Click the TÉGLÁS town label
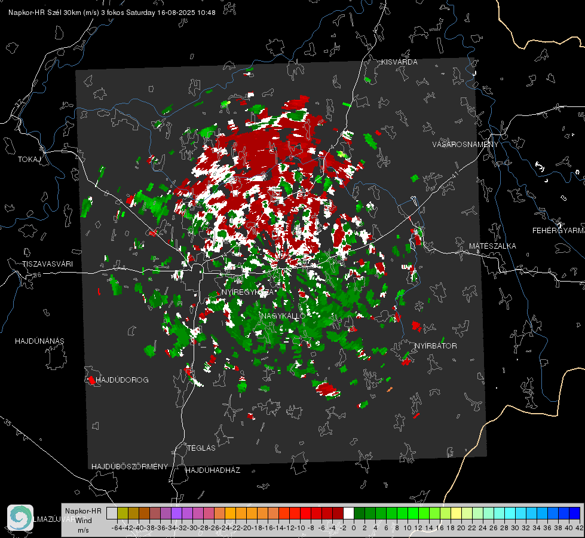Viewport: 585px width, 538px height. 201,448
